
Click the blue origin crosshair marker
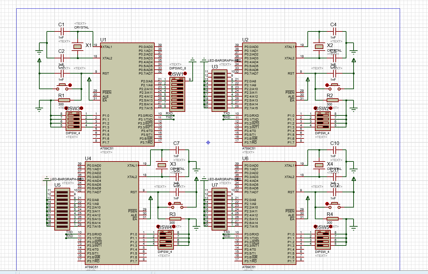coord(208,142)
